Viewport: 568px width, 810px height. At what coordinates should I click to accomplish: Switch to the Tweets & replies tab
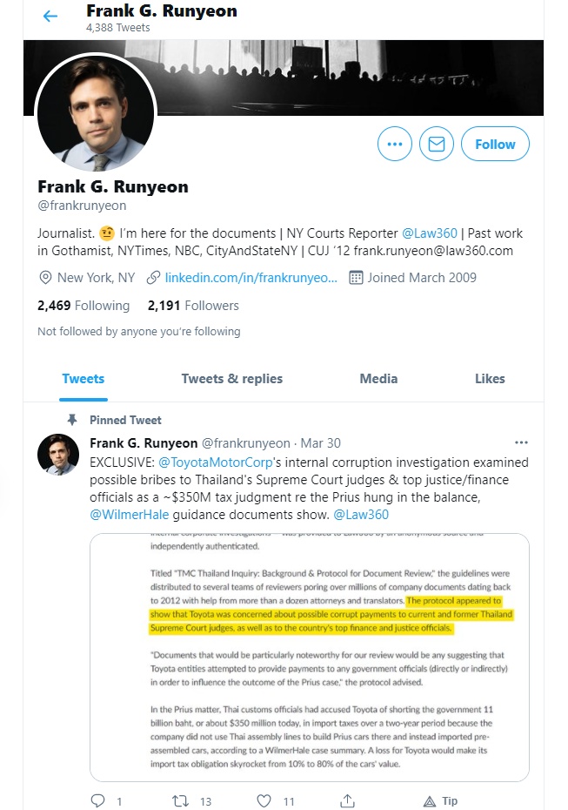tap(231, 379)
